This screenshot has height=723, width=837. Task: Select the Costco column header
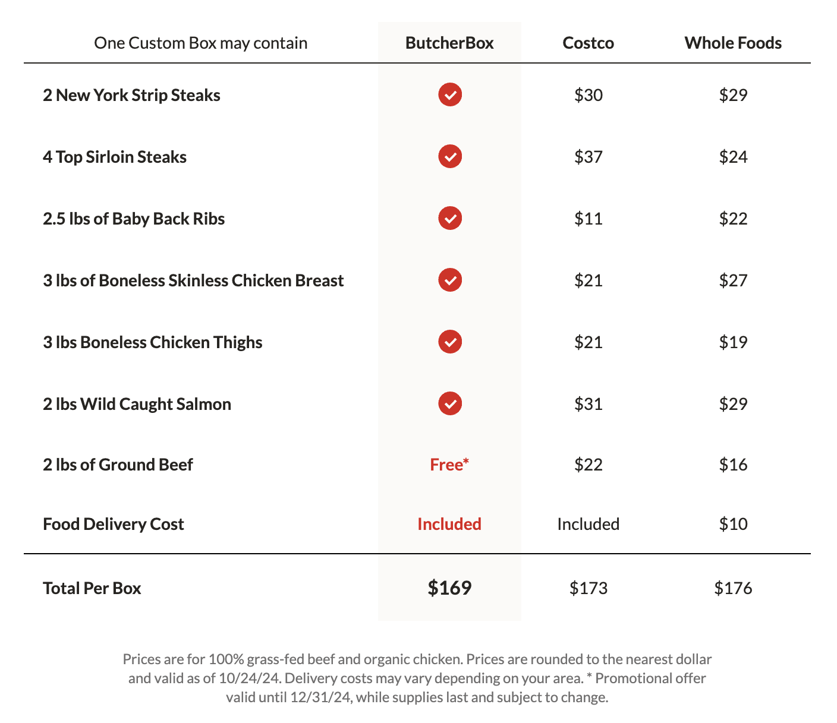click(x=588, y=43)
